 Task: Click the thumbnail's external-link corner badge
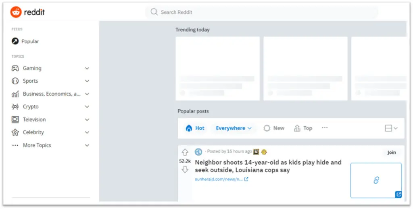398,194
